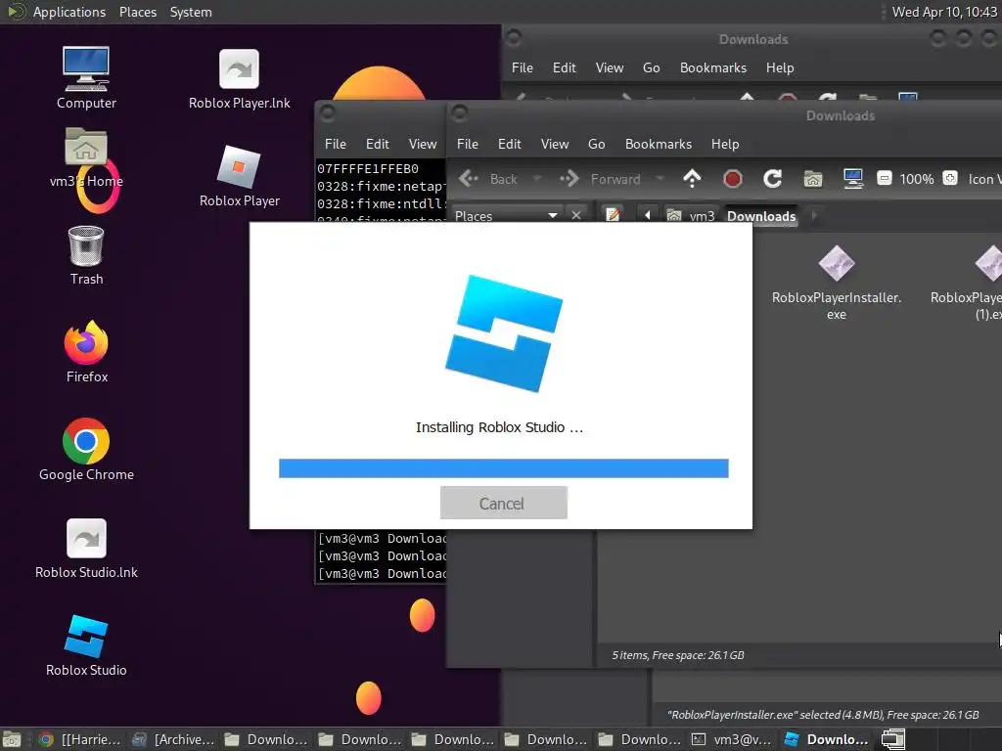
Task: Click the Roblox Studio installer logo
Action: 504,333
